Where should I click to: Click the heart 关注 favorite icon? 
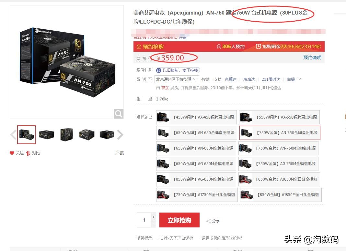[12, 153]
